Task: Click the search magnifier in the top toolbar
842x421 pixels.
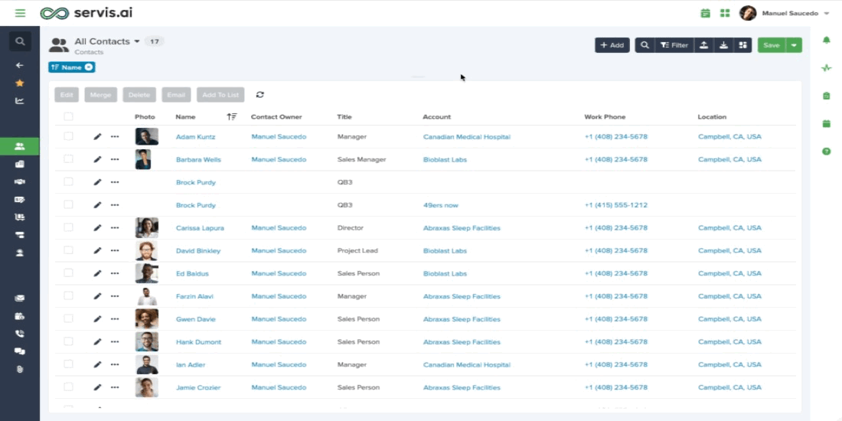Action: point(645,45)
